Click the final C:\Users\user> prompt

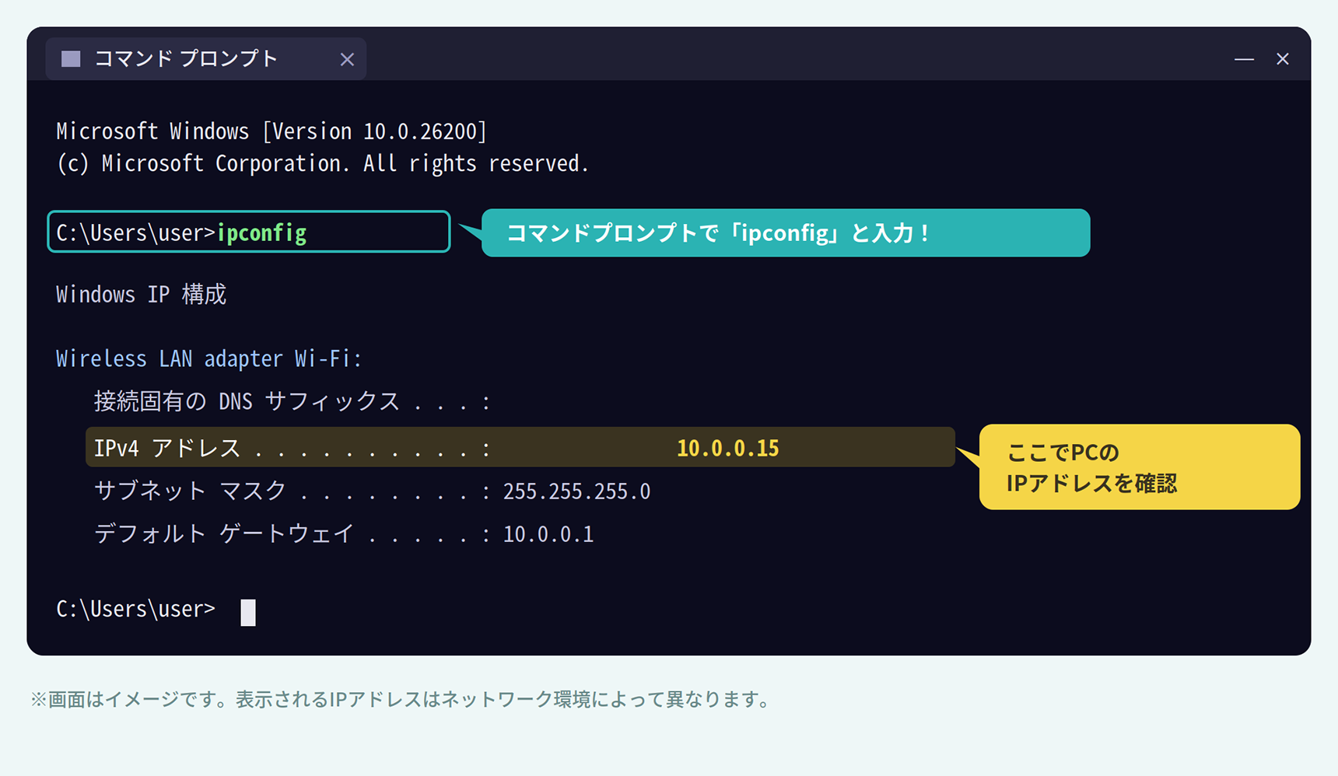135,609
